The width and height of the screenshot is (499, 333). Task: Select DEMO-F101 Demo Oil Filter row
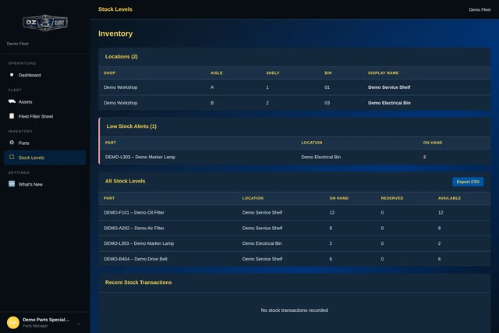295,212
